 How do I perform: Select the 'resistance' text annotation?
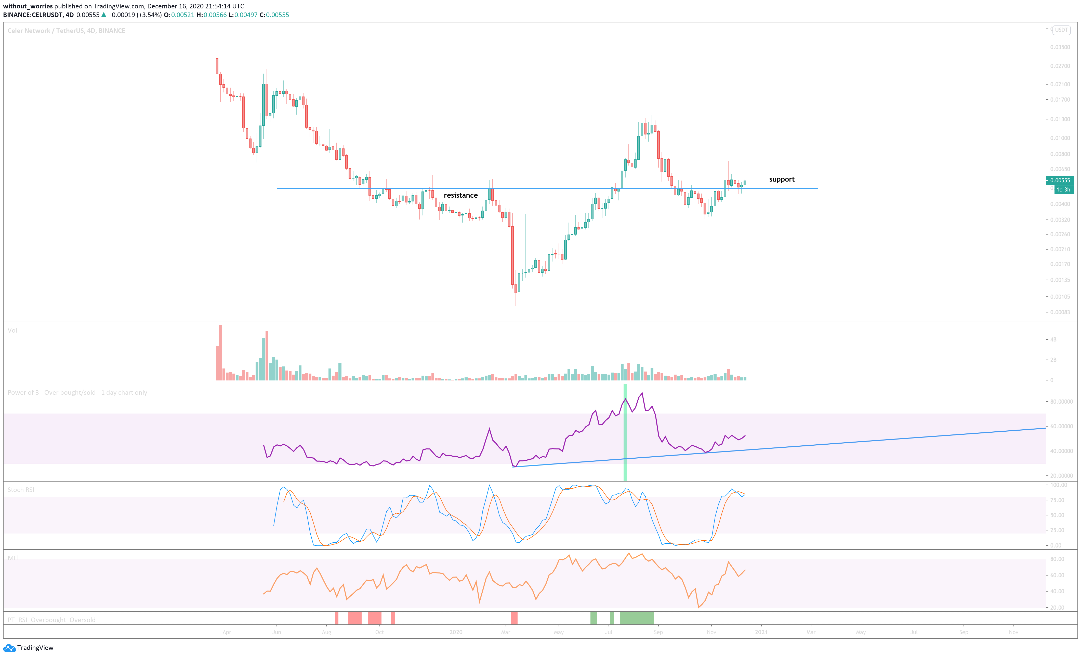(x=461, y=195)
